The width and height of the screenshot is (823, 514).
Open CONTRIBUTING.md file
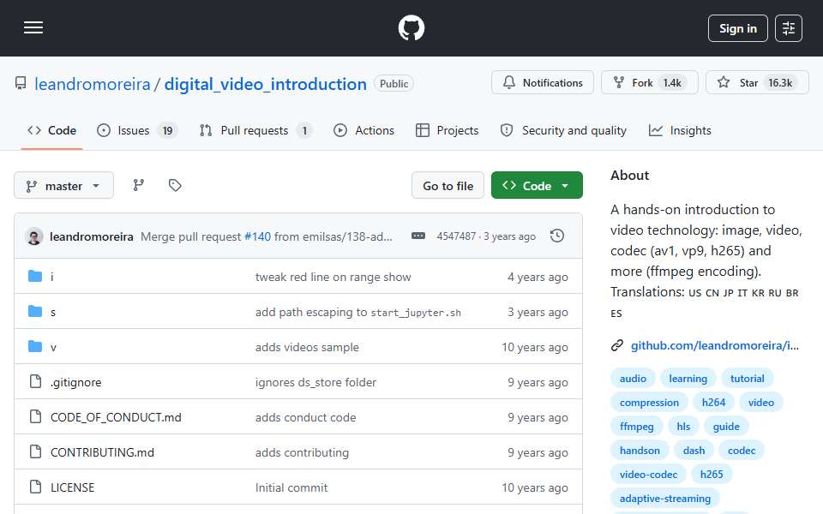[102, 452]
